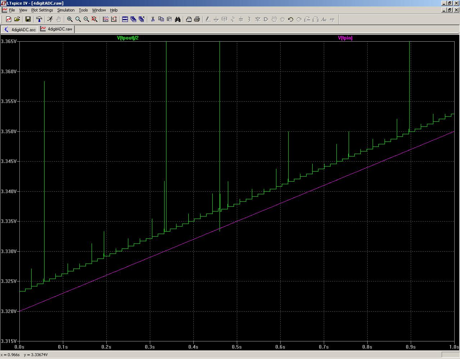Click the LTspice icon in the title bar
The height and width of the screenshot is (359, 460).
(x=3, y=3)
